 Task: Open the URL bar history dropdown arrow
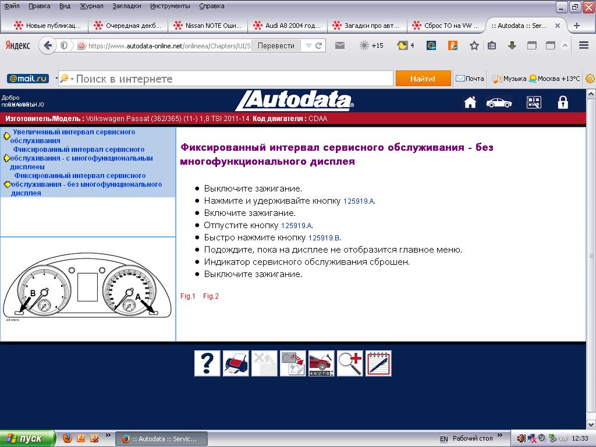(308, 45)
